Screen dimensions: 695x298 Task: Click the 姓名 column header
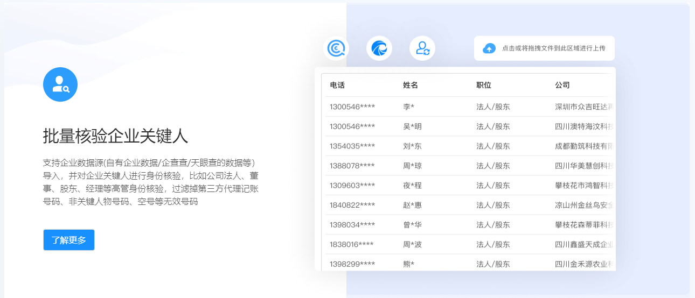(x=411, y=85)
